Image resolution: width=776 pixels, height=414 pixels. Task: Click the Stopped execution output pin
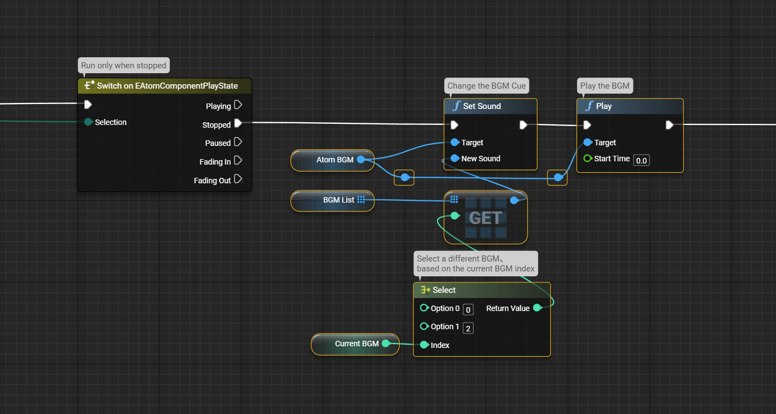point(238,124)
